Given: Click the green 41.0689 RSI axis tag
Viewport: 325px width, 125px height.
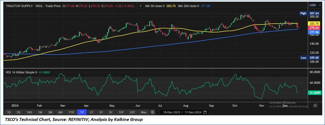Looking at the screenshot, I should (315, 93).
